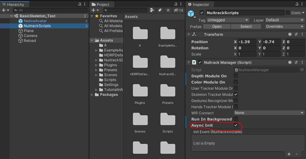Lock the Inspector panel

pos(297,4)
